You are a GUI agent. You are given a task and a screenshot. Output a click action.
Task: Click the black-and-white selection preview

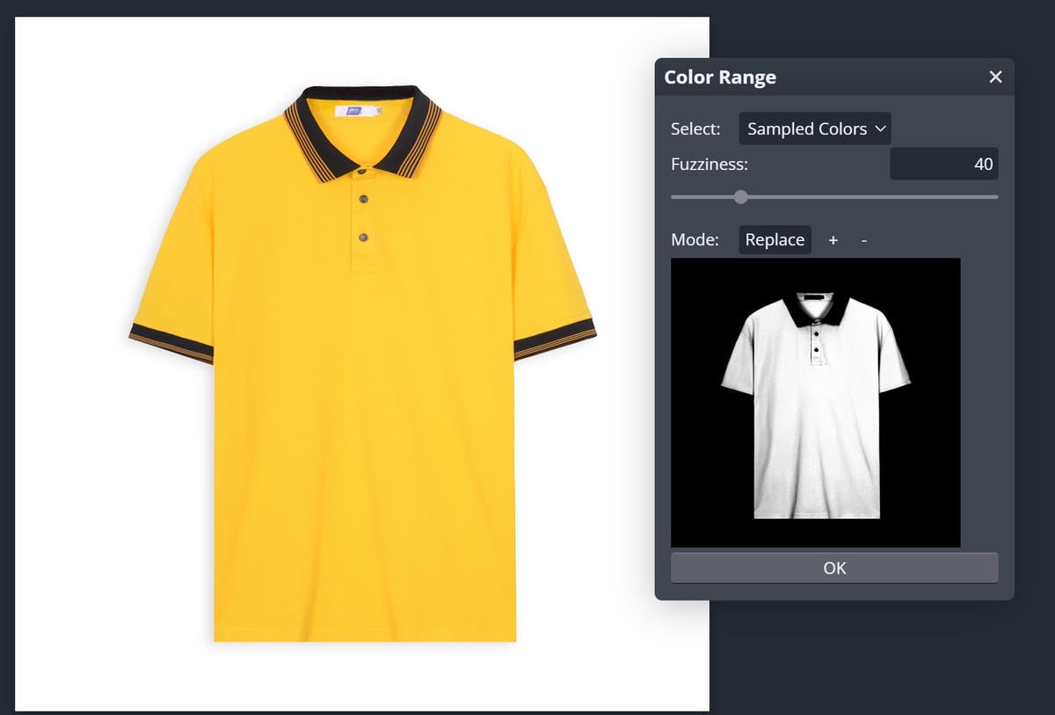(x=815, y=403)
